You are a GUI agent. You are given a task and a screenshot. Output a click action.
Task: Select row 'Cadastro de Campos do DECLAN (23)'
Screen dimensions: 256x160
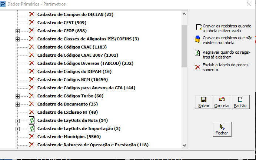(x=75, y=14)
